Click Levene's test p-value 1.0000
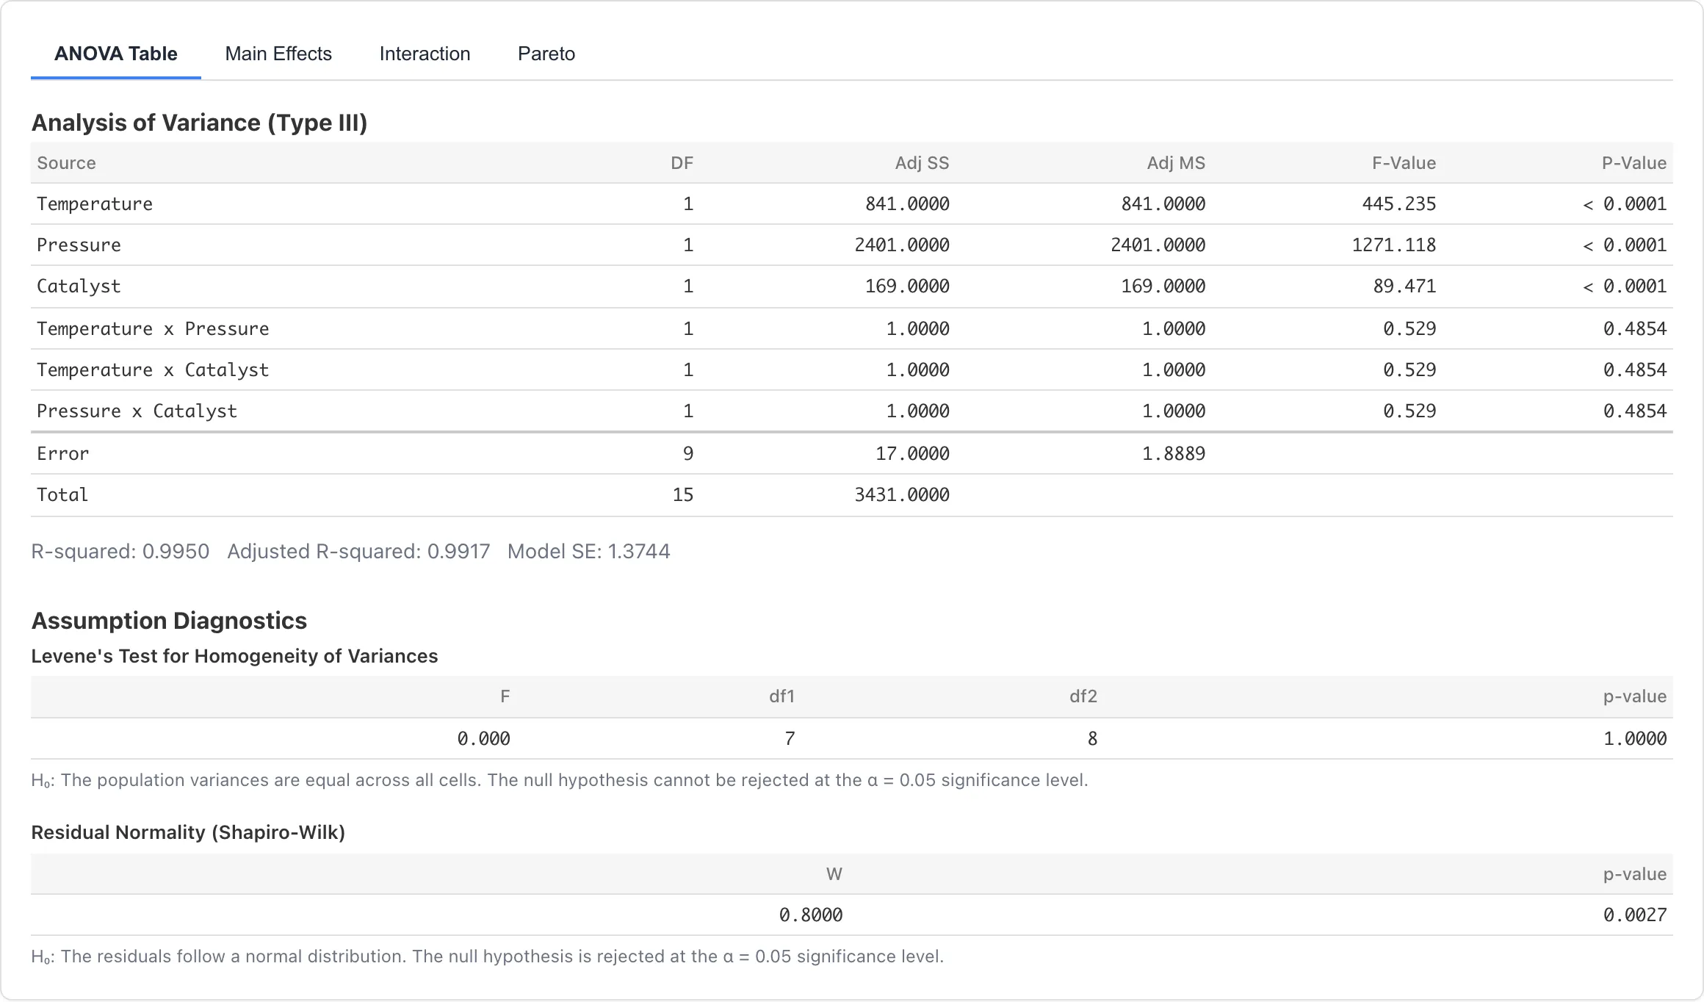 click(1634, 739)
